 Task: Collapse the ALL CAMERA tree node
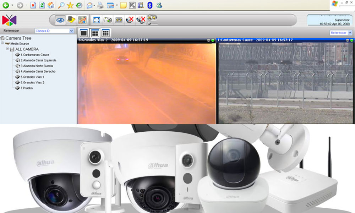7,49
